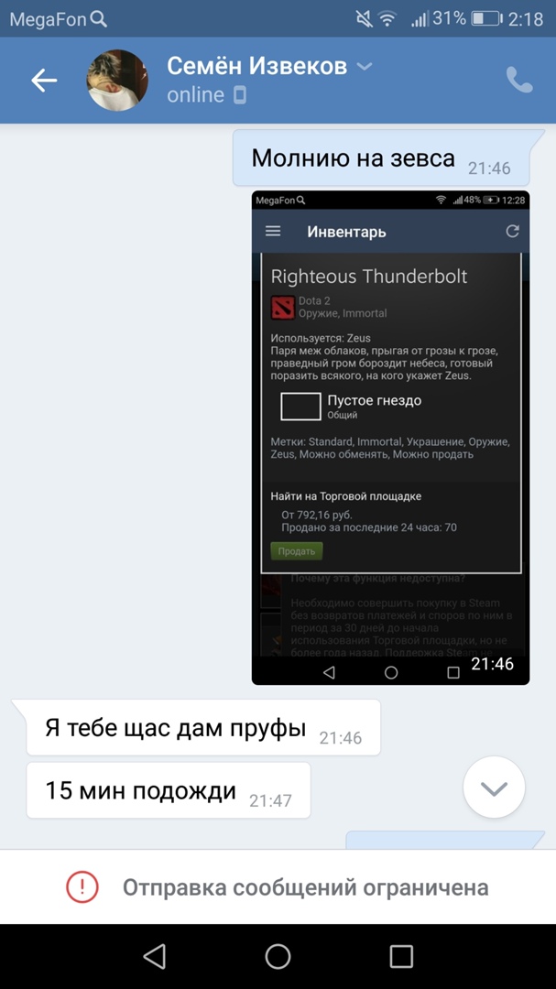Viewport: 556px width, 989px height.
Task: Tap the muted sound icon in status bar
Action: (x=365, y=19)
